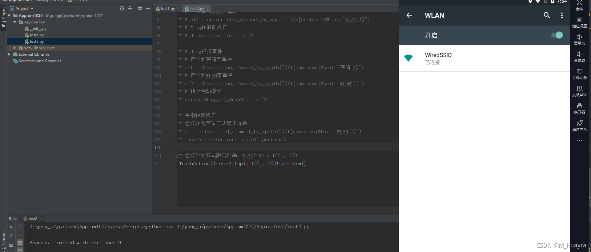Select test2.py in project tree

(x=34, y=42)
